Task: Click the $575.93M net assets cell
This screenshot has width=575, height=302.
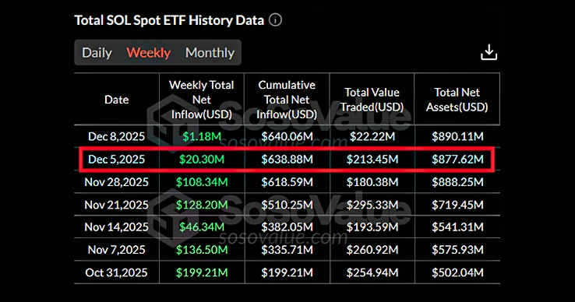Action: [457, 250]
